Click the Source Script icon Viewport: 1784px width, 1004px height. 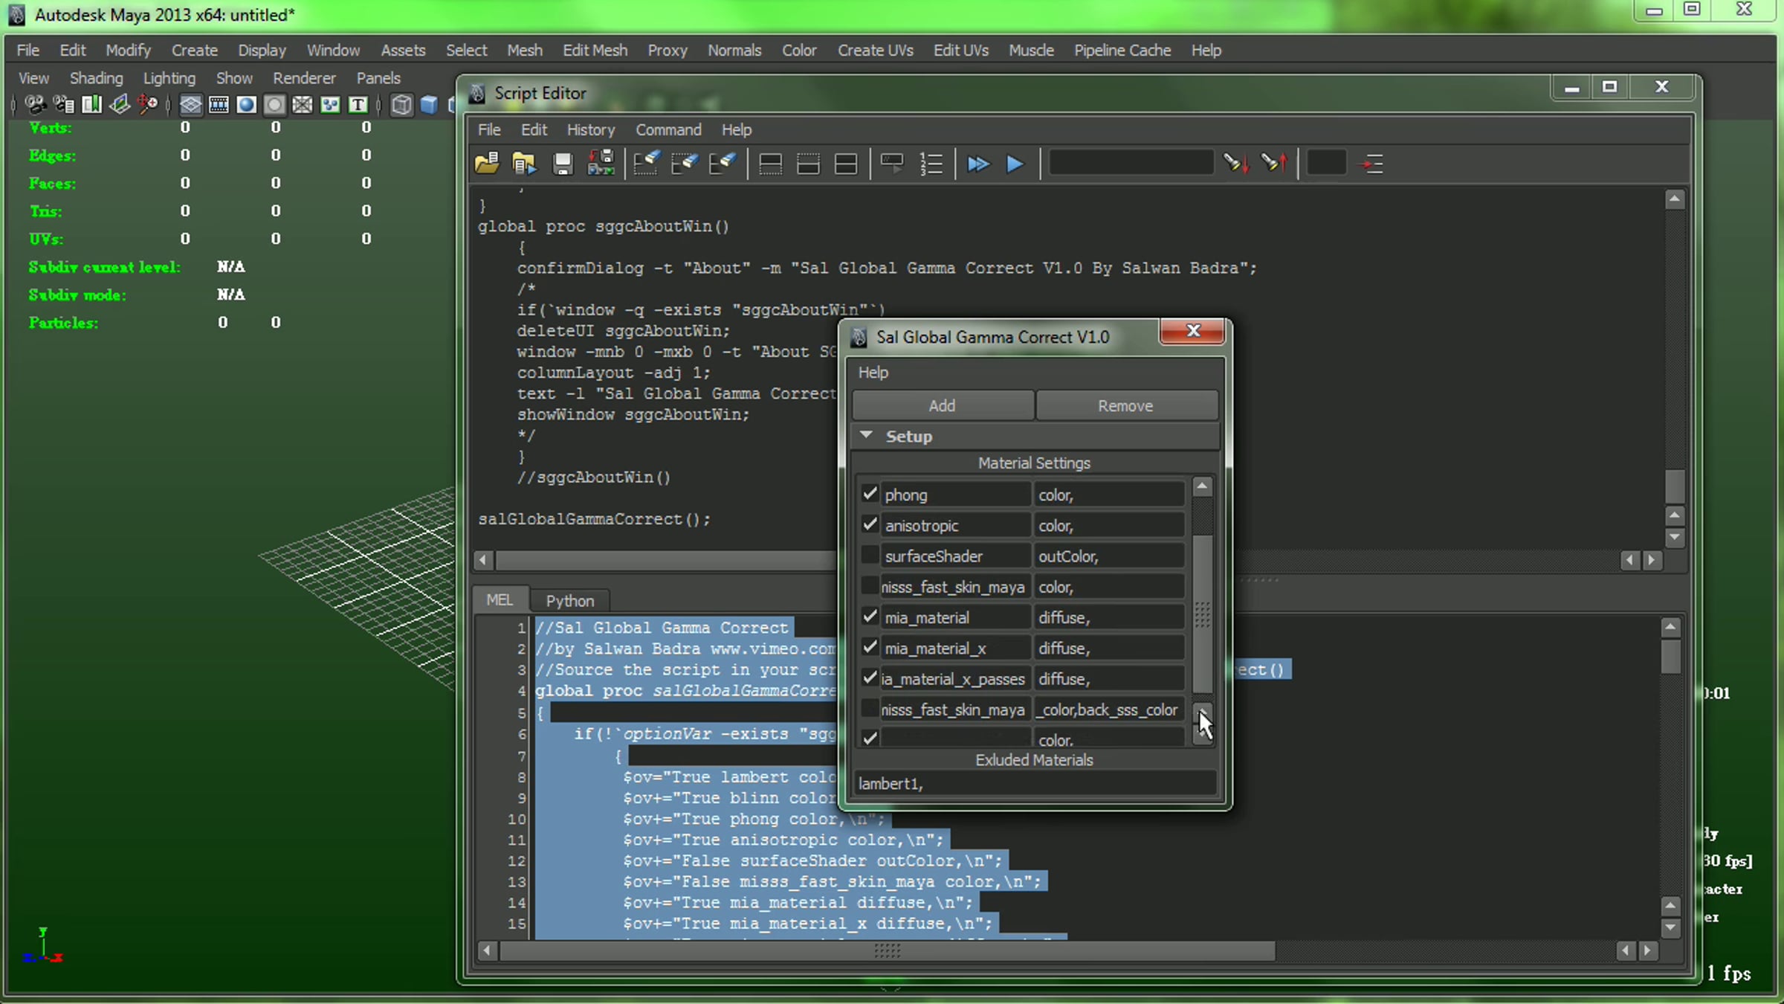coord(525,164)
